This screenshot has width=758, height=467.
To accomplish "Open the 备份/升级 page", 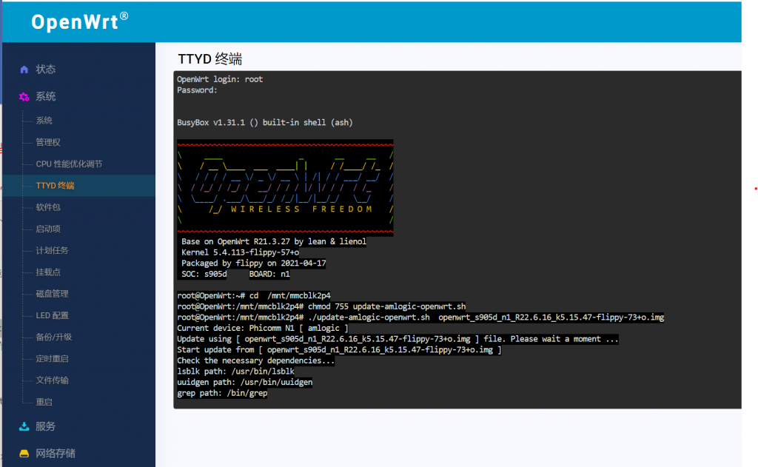I will [x=53, y=337].
